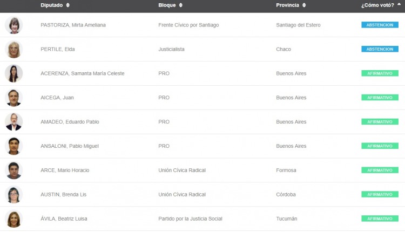Sort table by Bloque column

(x=170, y=5)
